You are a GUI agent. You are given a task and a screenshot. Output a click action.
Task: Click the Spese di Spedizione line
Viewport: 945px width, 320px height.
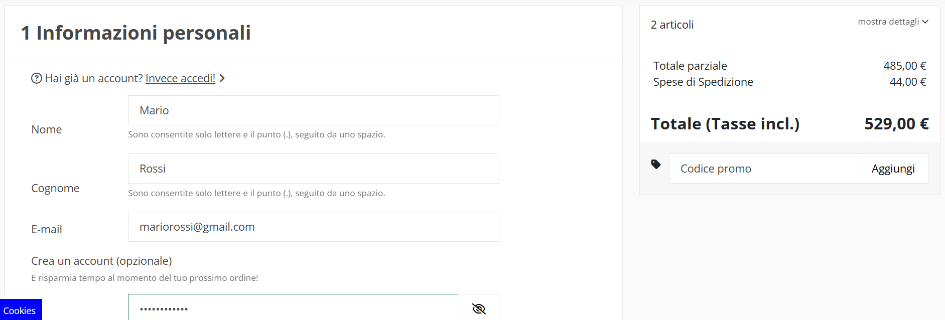click(x=789, y=82)
